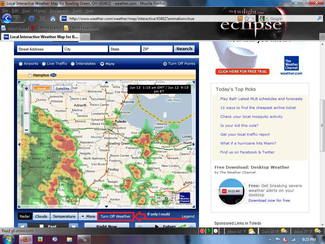Open the Latest Headlines feed folder
The image size is (325, 244).
pos(81,28)
